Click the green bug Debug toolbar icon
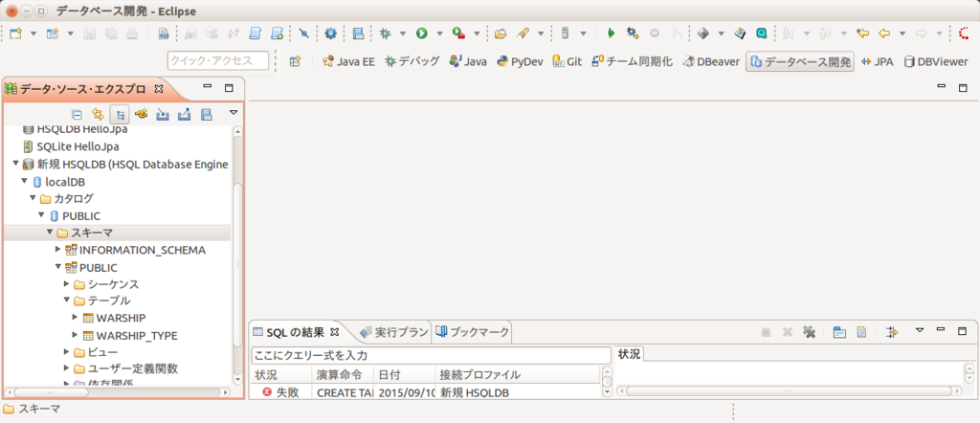The height and width of the screenshot is (423, 980). tap(385, 33)
